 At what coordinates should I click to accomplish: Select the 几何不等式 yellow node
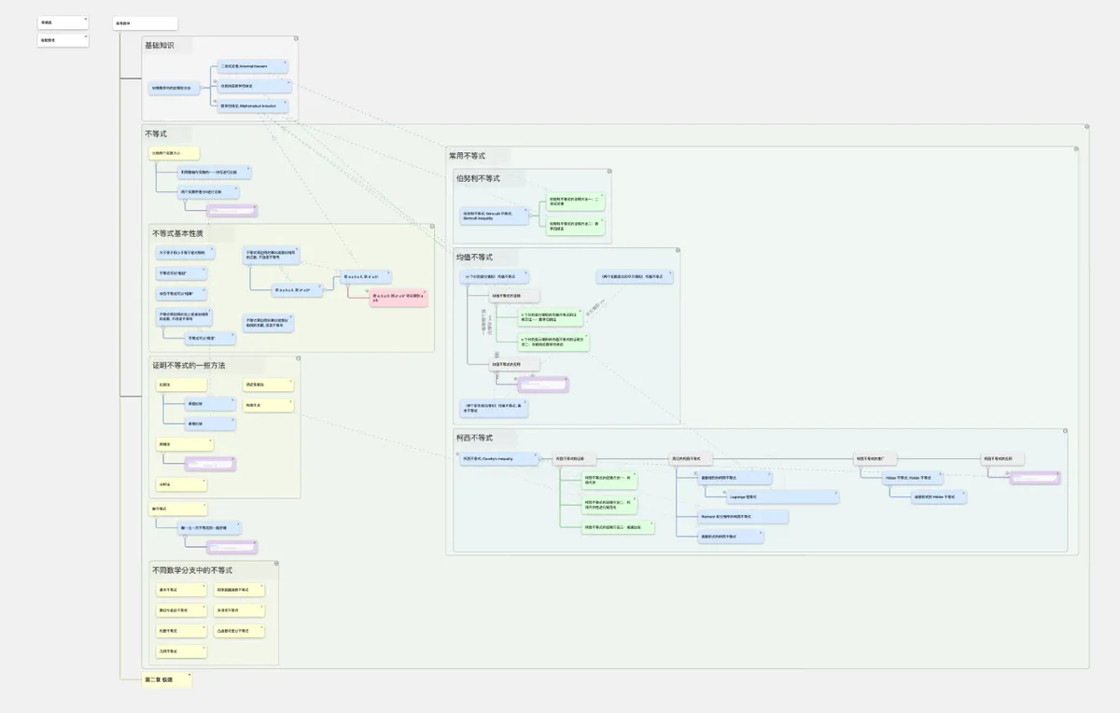(181, 650)
